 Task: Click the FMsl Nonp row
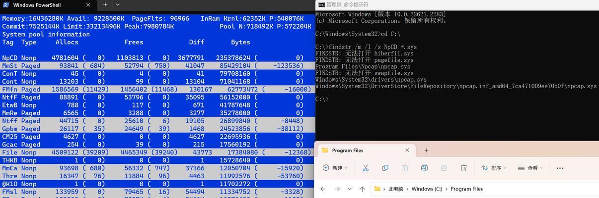tap(157, 193)
